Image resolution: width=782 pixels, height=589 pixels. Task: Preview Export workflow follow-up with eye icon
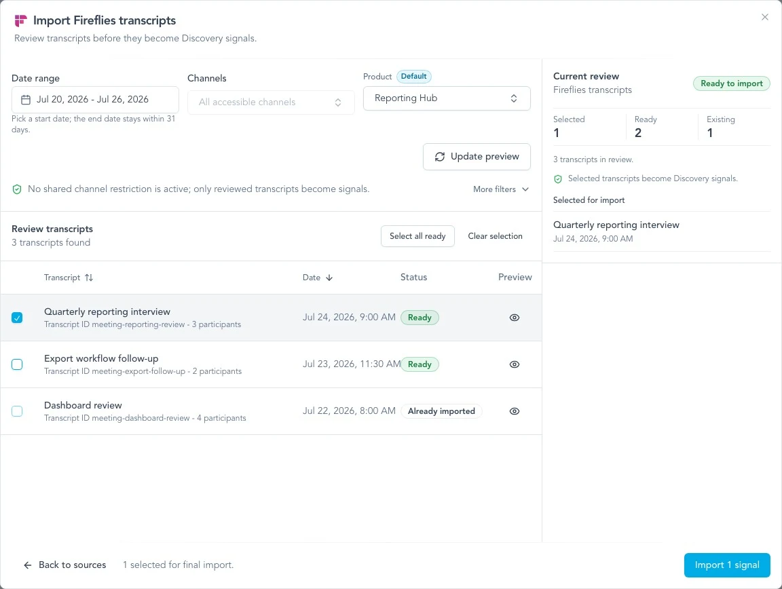point(514,364)
